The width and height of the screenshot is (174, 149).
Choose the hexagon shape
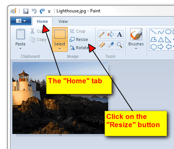(153, 47)
